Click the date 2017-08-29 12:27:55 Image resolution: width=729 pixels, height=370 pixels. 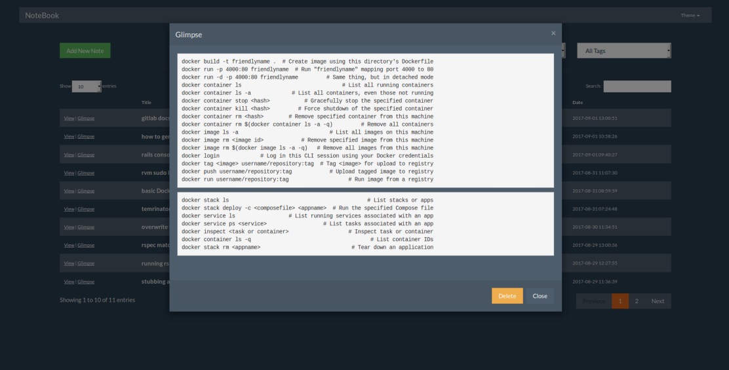pos(595,263)
